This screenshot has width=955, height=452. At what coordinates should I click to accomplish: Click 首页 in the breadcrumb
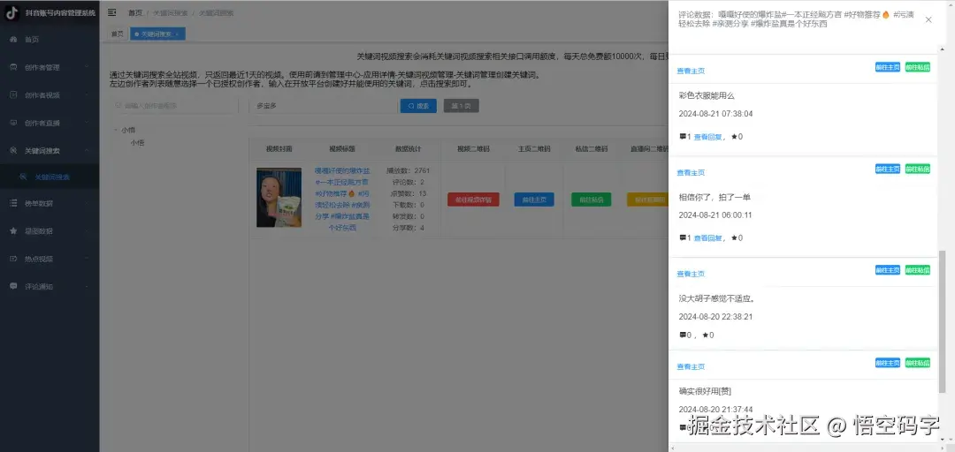pyautogui.click(x=135, y=12)
